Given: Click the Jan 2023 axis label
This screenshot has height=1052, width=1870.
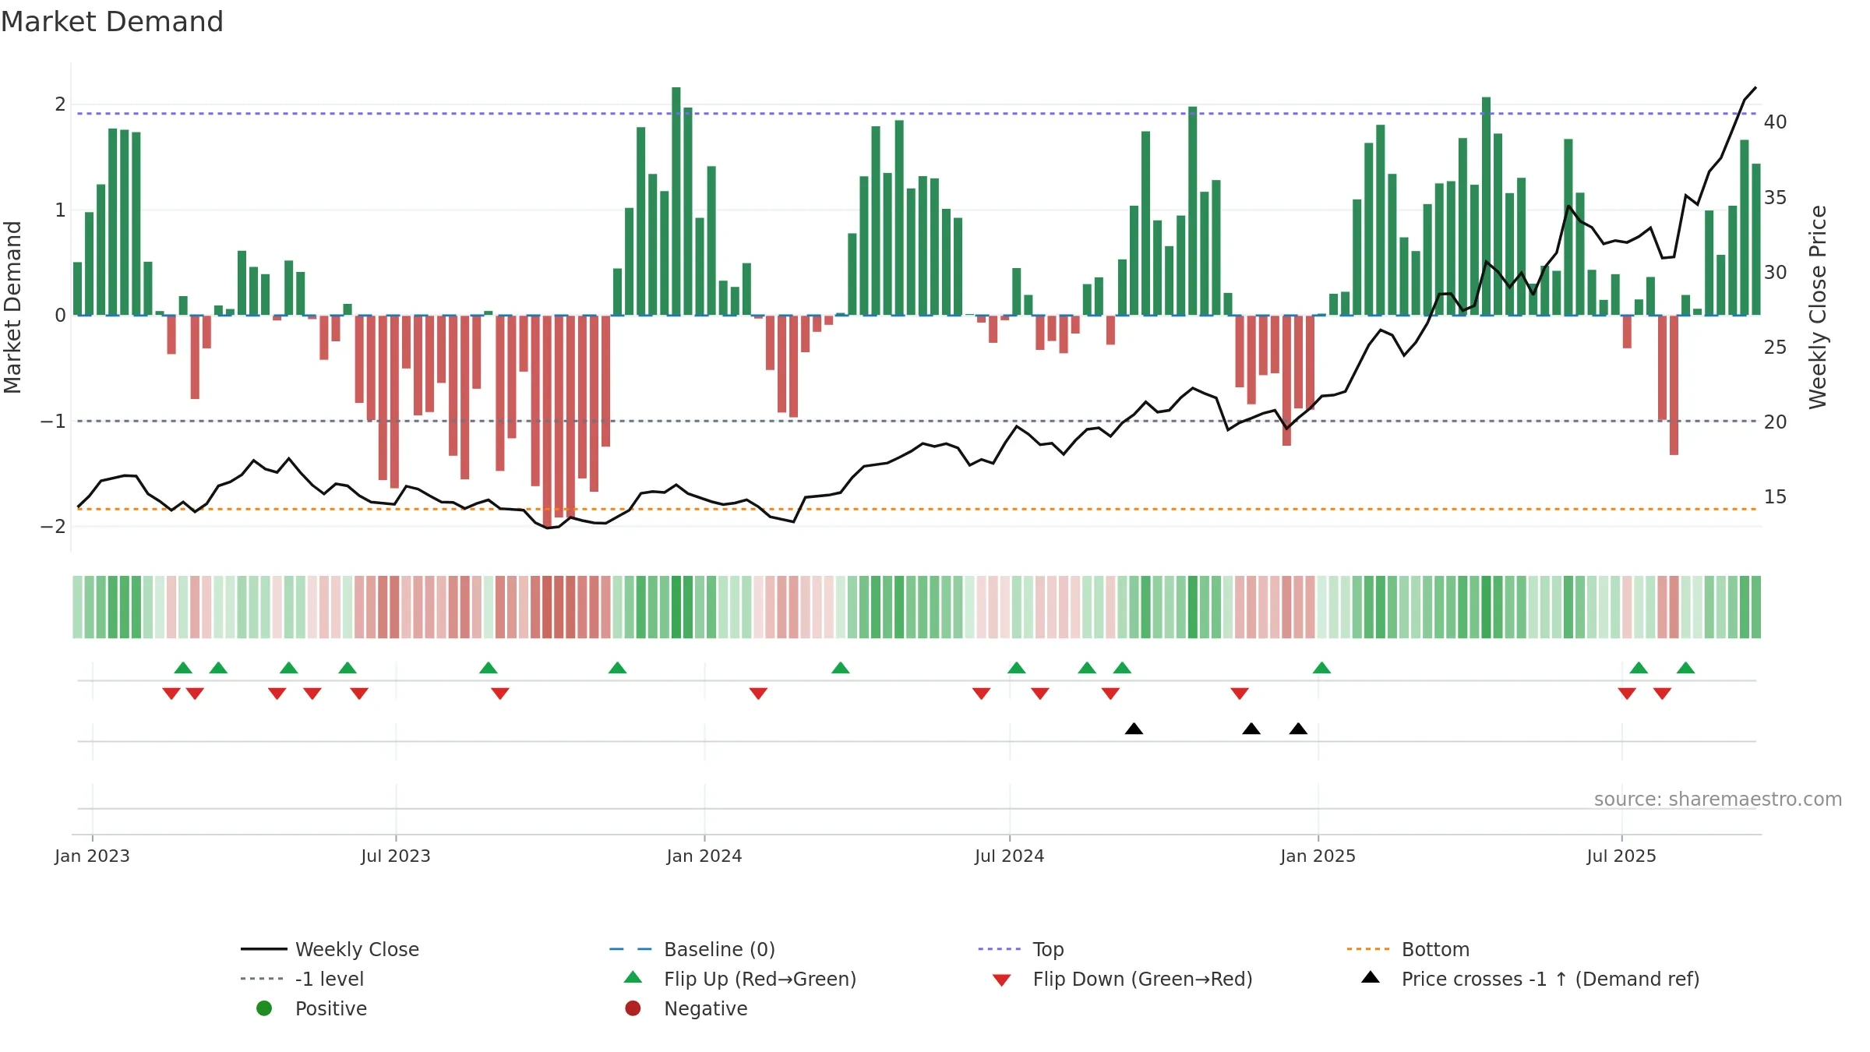Looking at the screenshot, I should point(92,856).
